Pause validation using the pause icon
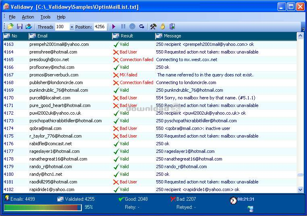The height and width of the screenshot is (216, 307). 123,27
